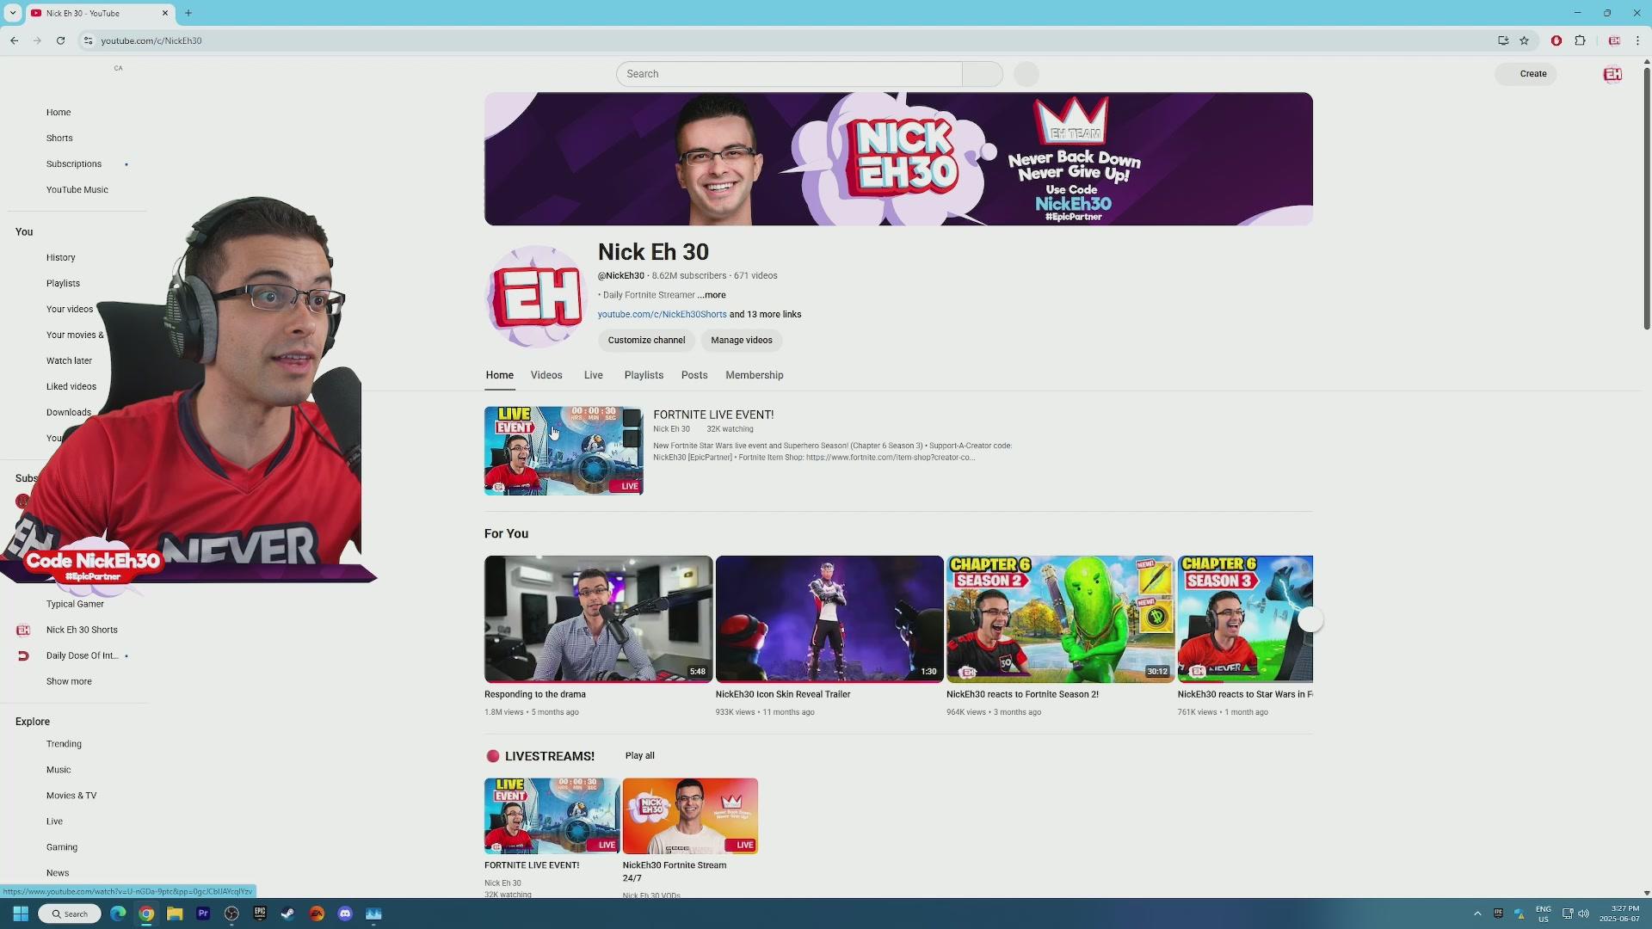
Task: Open the Responding to the drama thumbnail
Action: pyautogui.click(x=598, y=619)
